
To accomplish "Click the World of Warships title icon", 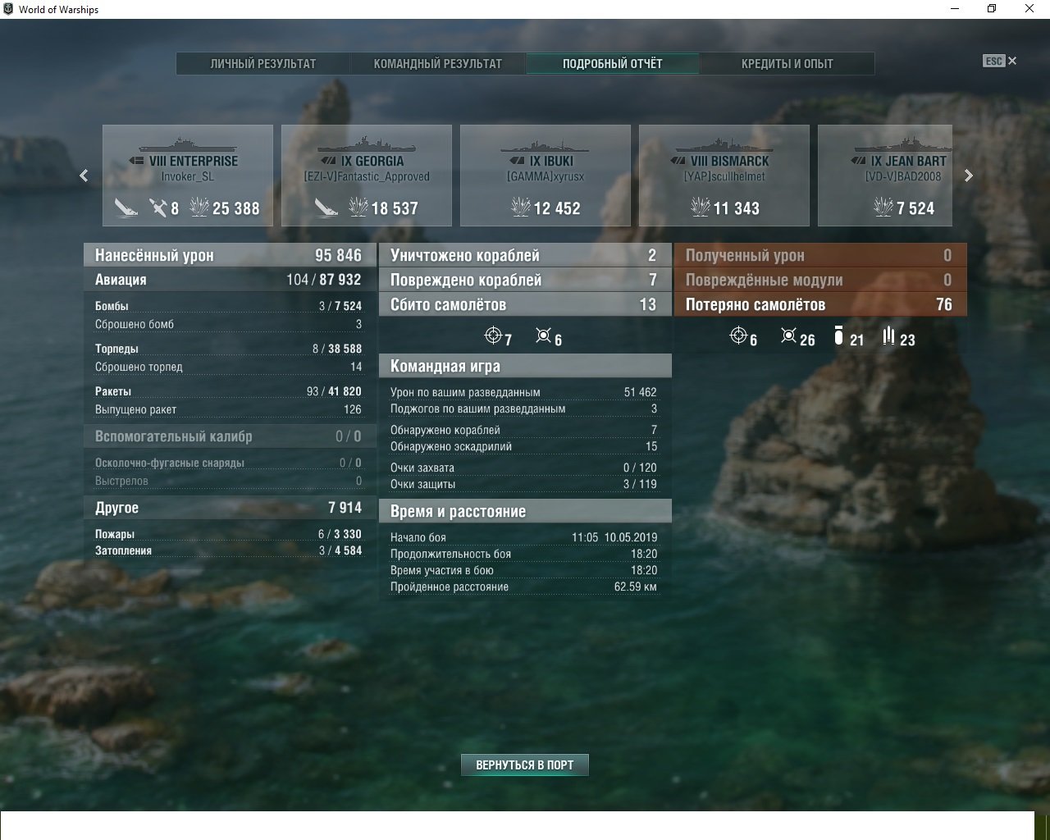I will (8, 9).
